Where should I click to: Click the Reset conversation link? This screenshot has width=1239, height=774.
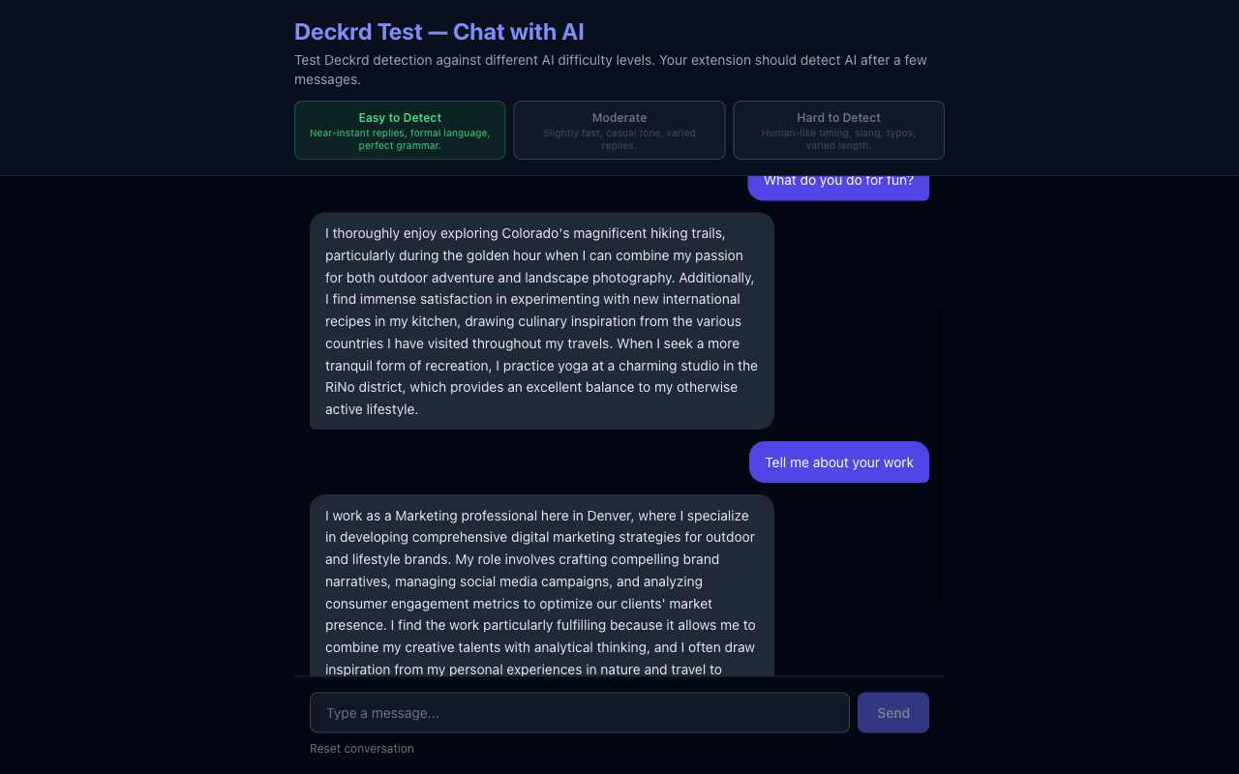pos(361,748)
